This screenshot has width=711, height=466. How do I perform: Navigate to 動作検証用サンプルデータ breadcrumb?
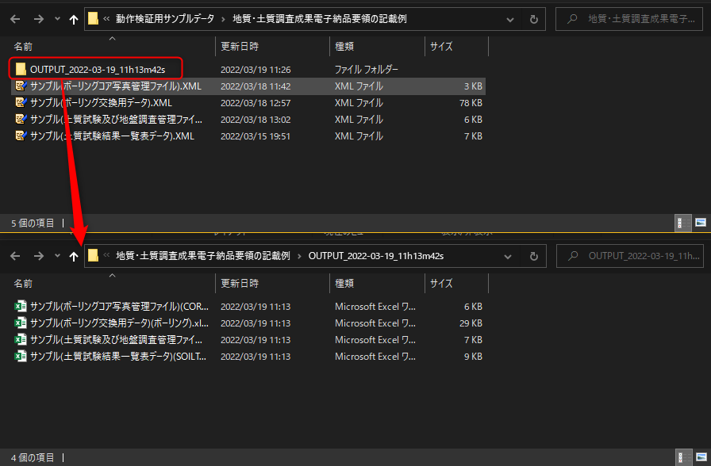(164, 19)
